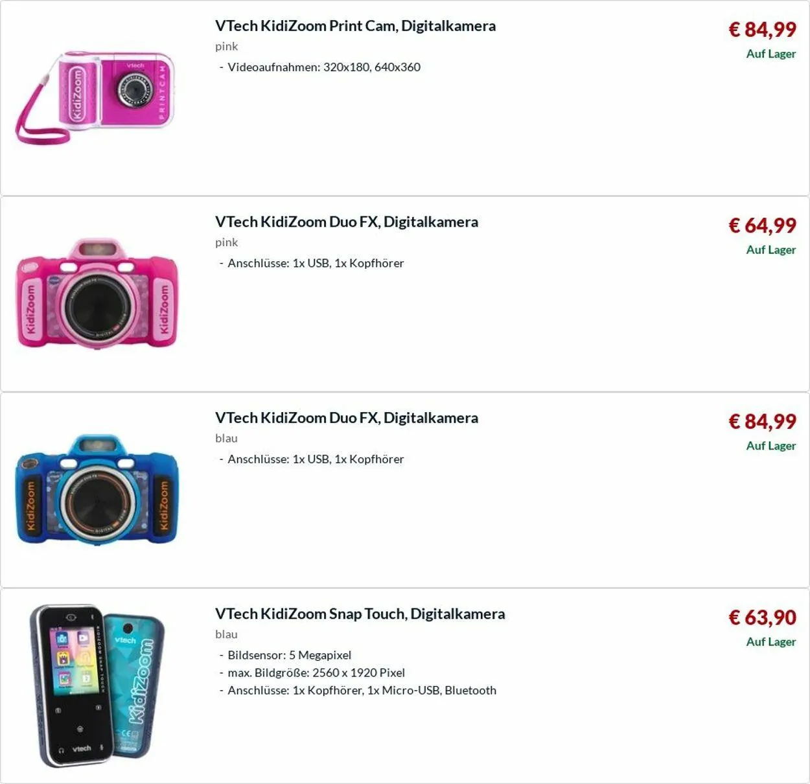Click the € 84,99 blue Duo FX price

point(762,421)
